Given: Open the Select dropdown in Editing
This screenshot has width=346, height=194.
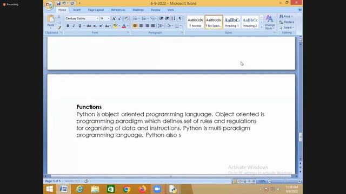Looking at the screenshot, I should [287, 27].
